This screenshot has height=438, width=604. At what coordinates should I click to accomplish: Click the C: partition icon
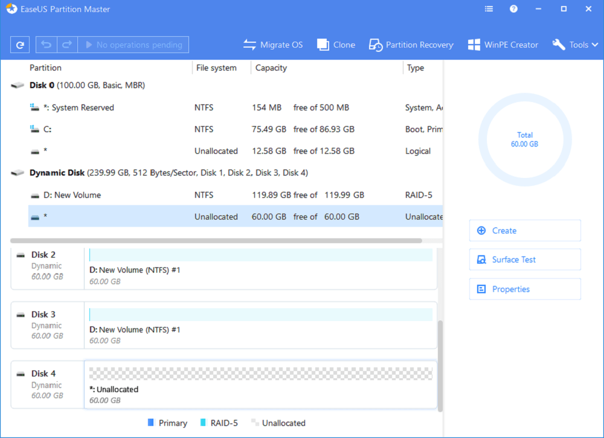[x=34, y=129]
